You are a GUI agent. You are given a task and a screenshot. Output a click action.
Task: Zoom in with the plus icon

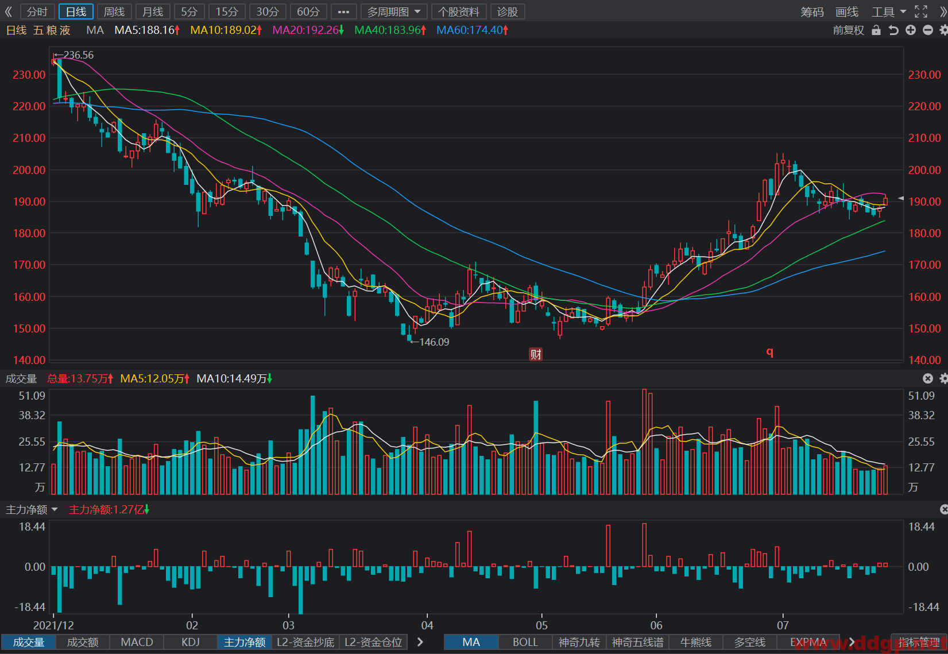pos(911,30)
